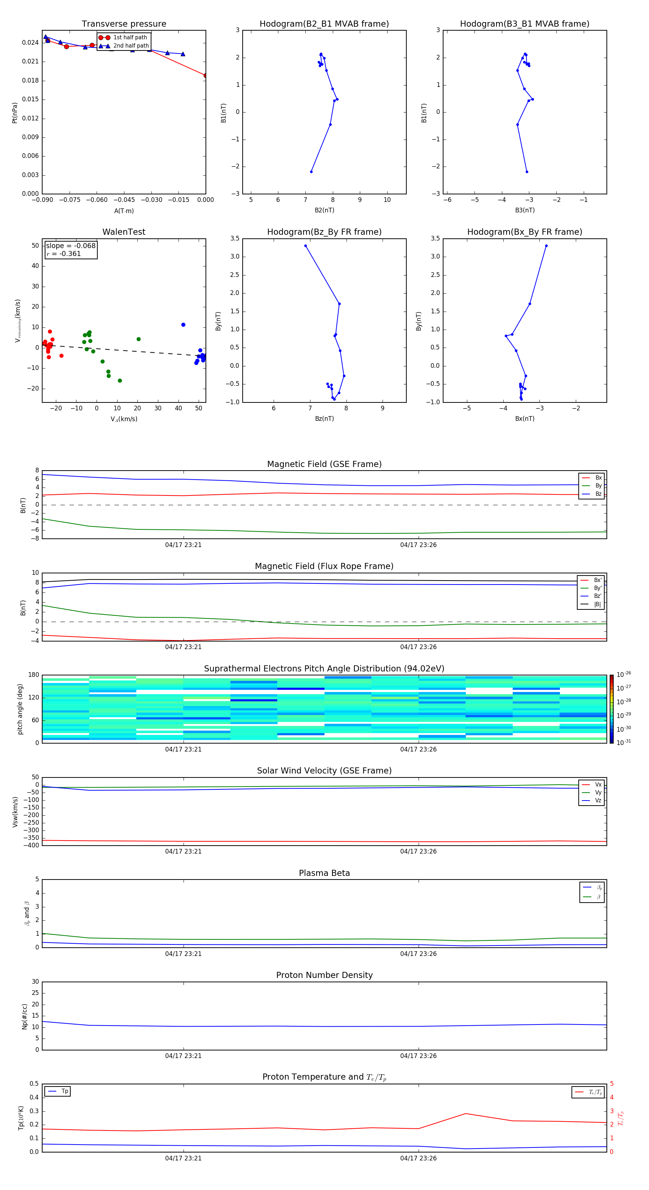The image size is (649, 1190).
Task: Click the "V_A(km/s)" Walen x-axis label
Action: coord(124,419)
